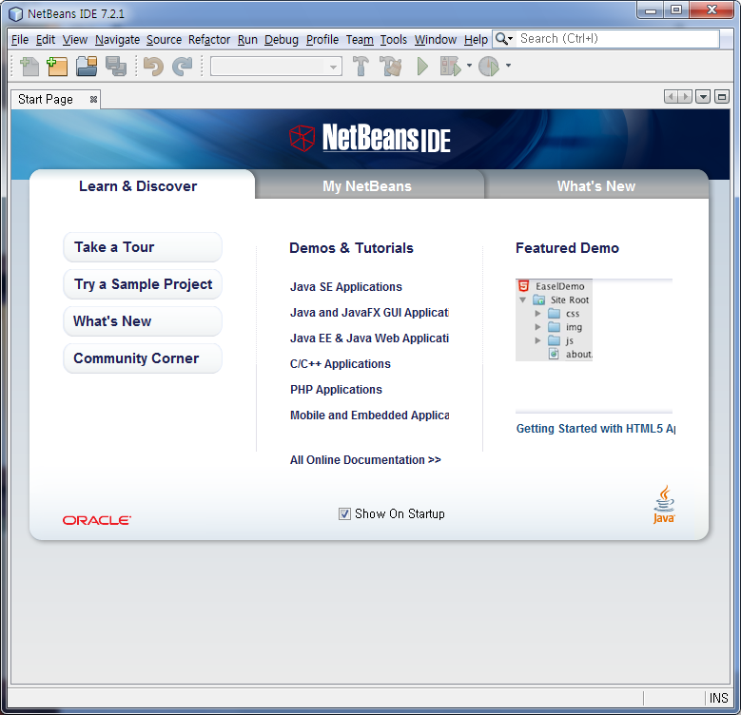The image size is (741, 715).
Task: Expand the img folder node
Action: [x=537, y=327]
